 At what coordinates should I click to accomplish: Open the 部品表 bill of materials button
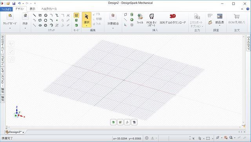220,18
